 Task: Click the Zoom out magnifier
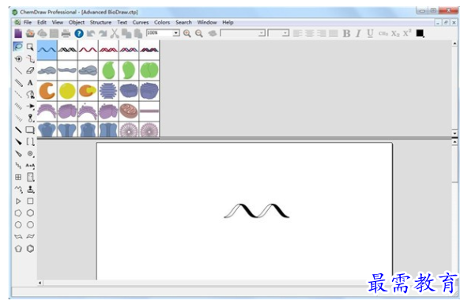(199, 33)
